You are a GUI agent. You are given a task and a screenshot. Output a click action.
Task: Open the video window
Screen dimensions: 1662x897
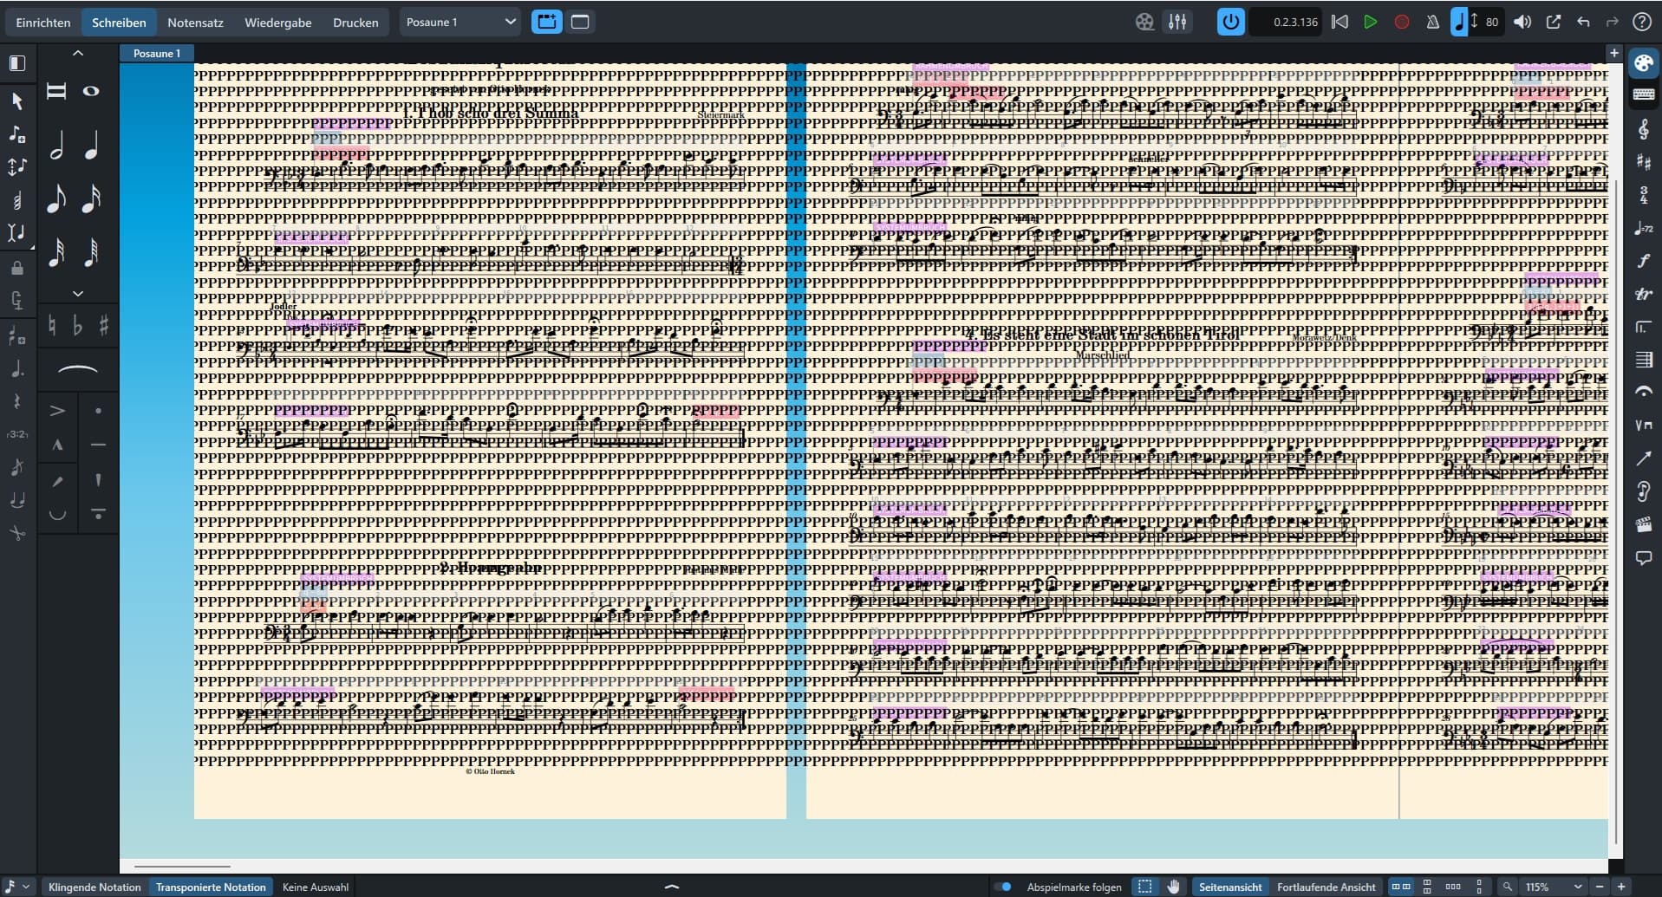pyautogui.click(x=1144, y=23)
